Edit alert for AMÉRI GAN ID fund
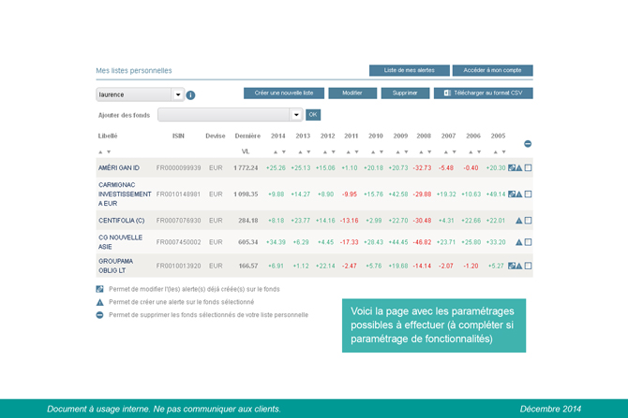This screenshot has width=628, height=418. coord(512,168)
